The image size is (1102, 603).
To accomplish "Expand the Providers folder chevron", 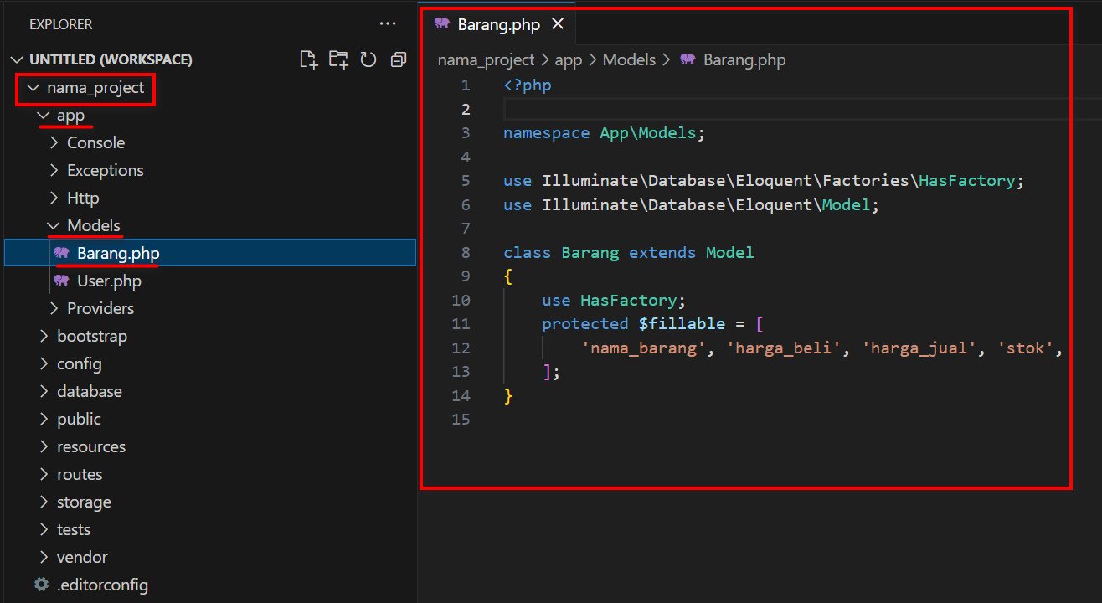I will click(x=54, y=308).
